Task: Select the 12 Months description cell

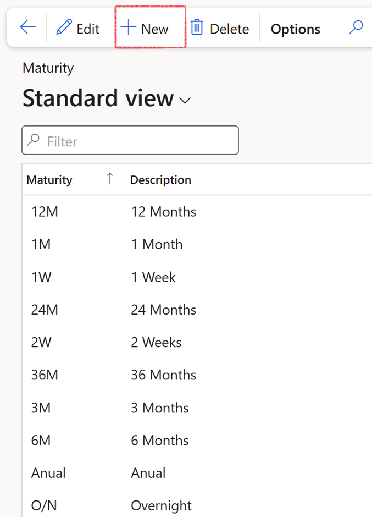Action: (x=163, y=212)
